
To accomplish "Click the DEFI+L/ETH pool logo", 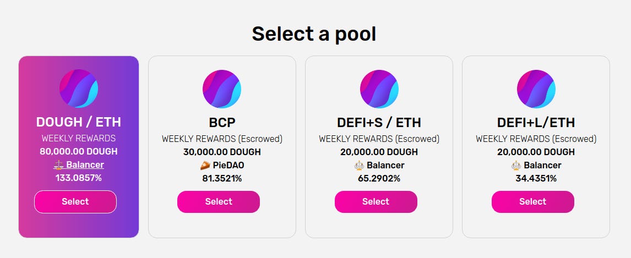I will (x=536, y=89).
